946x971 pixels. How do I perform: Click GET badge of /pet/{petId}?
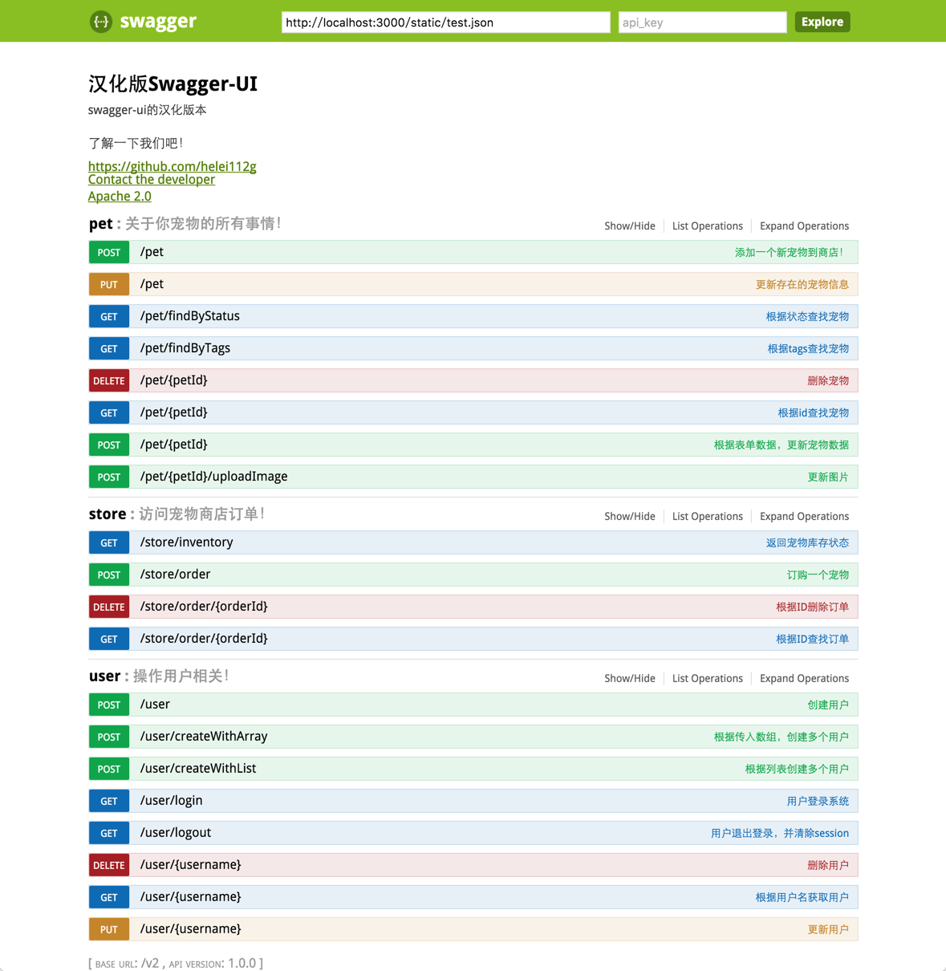109,412
